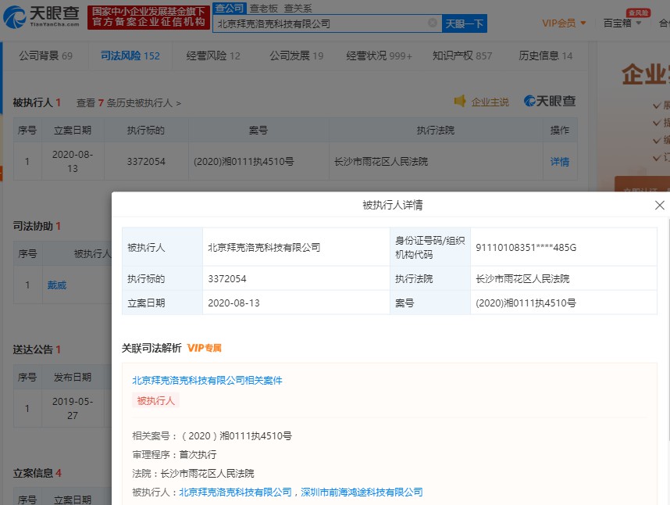Click the 立案信息 4 section heading

(x=37, y=474)
